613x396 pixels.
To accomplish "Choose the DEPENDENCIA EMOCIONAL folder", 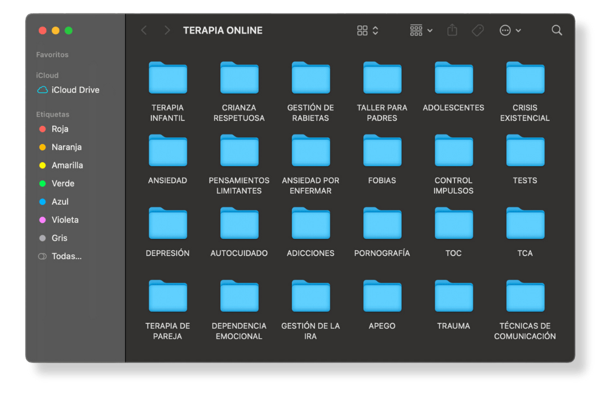I will pyautogui.click(x=240, y=296).
